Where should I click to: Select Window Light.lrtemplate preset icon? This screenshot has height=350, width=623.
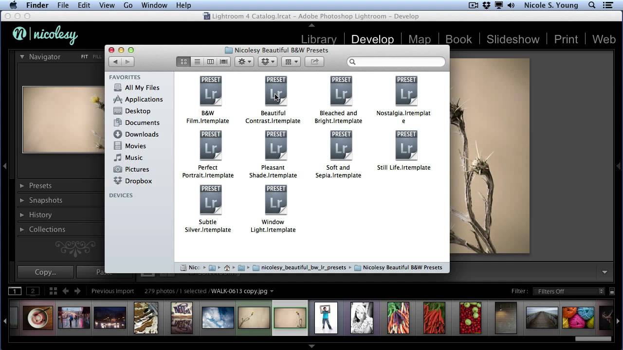[275, 200]
